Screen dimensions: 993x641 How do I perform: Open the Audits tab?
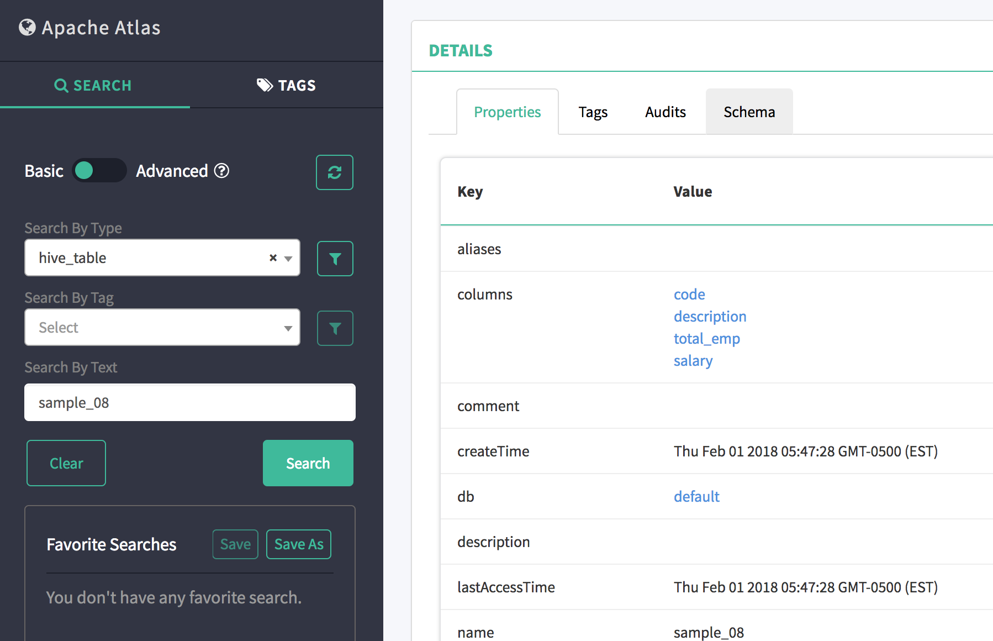coord(665,112)
